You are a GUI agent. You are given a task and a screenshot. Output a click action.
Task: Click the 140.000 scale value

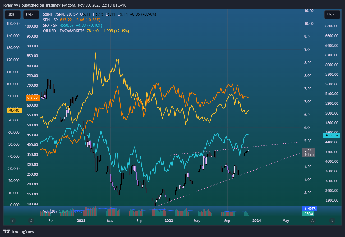coord(13,36)
